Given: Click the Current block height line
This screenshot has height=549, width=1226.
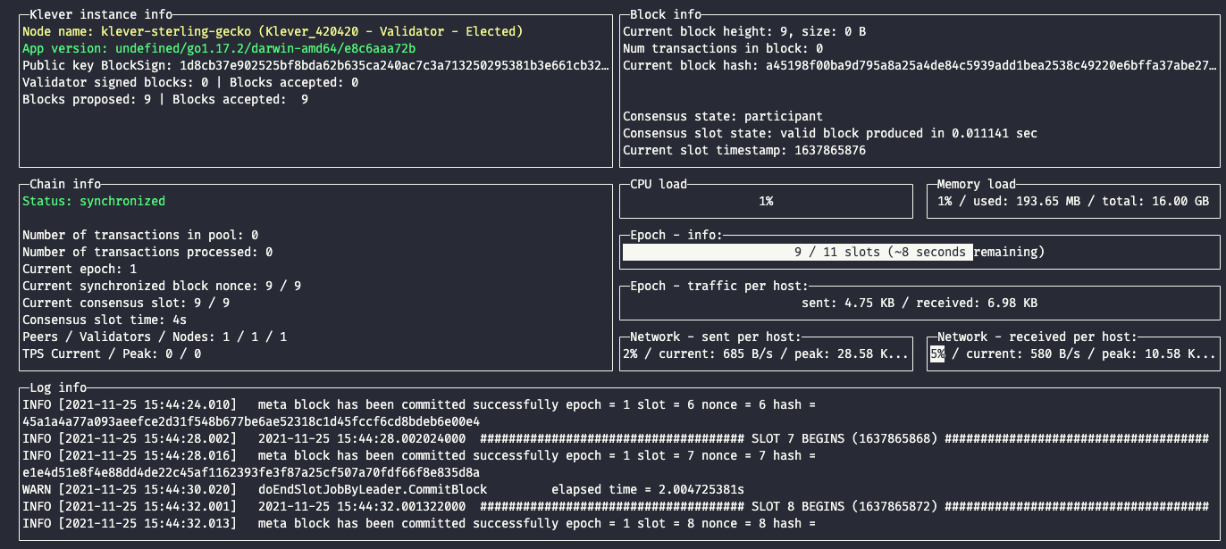Looking at the screenshot, I should click(x=743, y=31).
